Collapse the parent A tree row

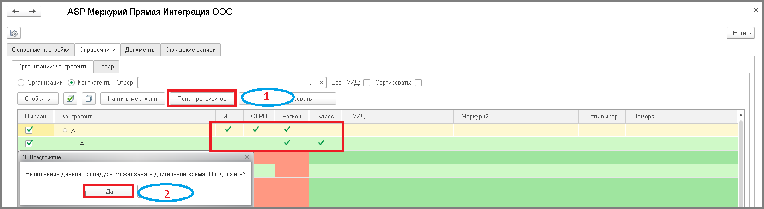65,130
